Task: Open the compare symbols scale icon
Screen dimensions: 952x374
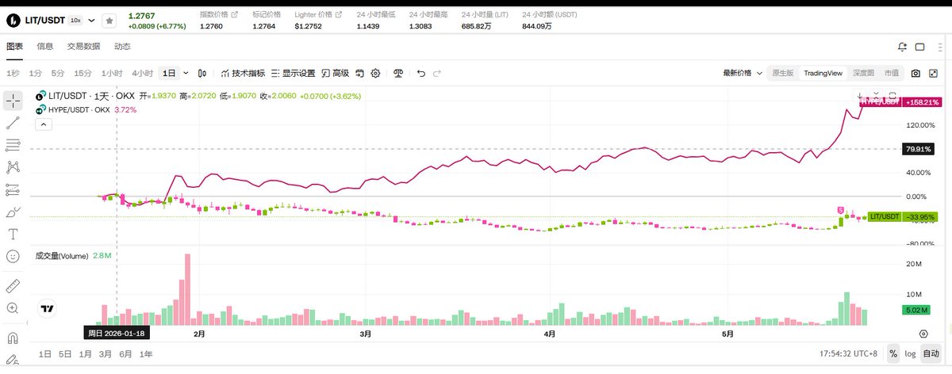Action: pos(398,73)
